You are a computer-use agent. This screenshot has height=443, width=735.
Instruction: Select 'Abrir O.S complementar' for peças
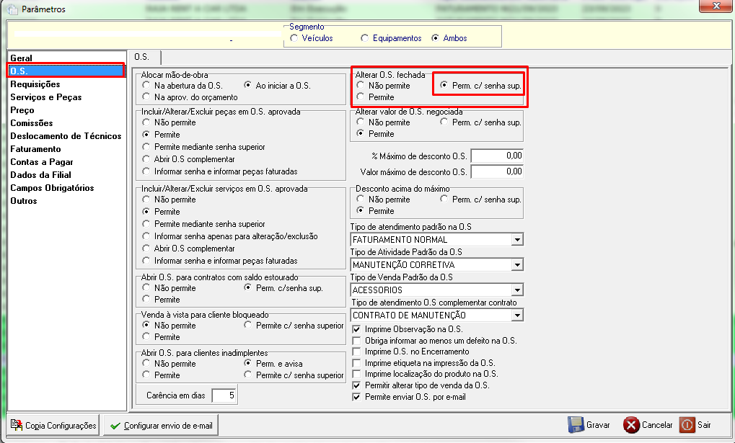146,159
